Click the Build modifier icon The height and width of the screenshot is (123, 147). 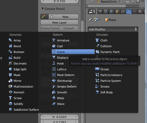click(10, 58)
